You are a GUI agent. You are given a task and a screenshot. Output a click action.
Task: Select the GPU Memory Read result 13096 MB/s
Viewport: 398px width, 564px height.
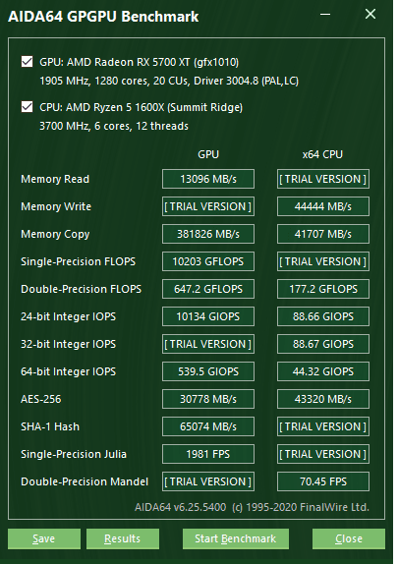click(208, 179)
